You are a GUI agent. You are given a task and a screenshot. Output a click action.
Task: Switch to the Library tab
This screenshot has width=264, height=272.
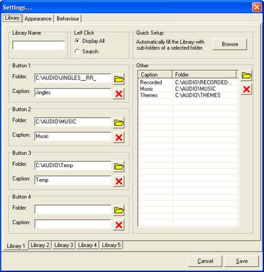(x=12, y=18)
